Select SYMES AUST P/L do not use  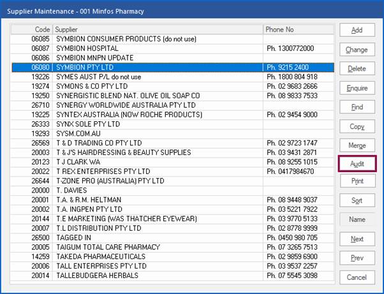point(172,77)
